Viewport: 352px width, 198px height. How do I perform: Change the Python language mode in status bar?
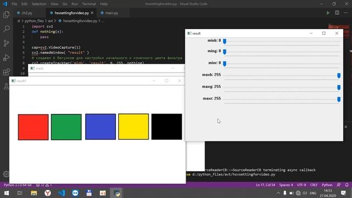(327, 185)
